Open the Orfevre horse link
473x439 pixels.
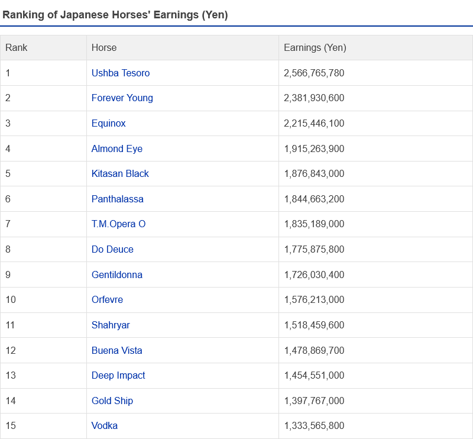pyautogui.click(x=107, y=299)
